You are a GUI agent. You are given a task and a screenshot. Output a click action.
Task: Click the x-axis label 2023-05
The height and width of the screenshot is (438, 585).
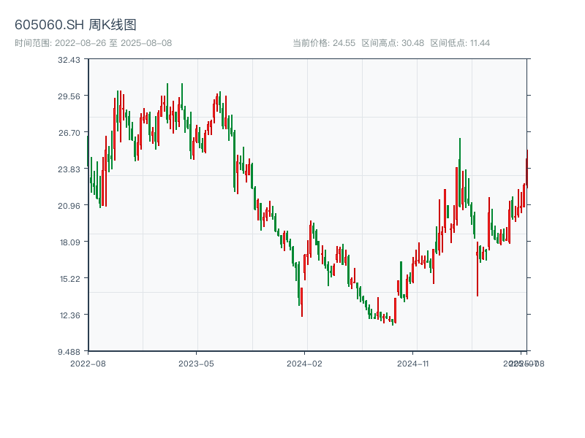pos(196,364)
